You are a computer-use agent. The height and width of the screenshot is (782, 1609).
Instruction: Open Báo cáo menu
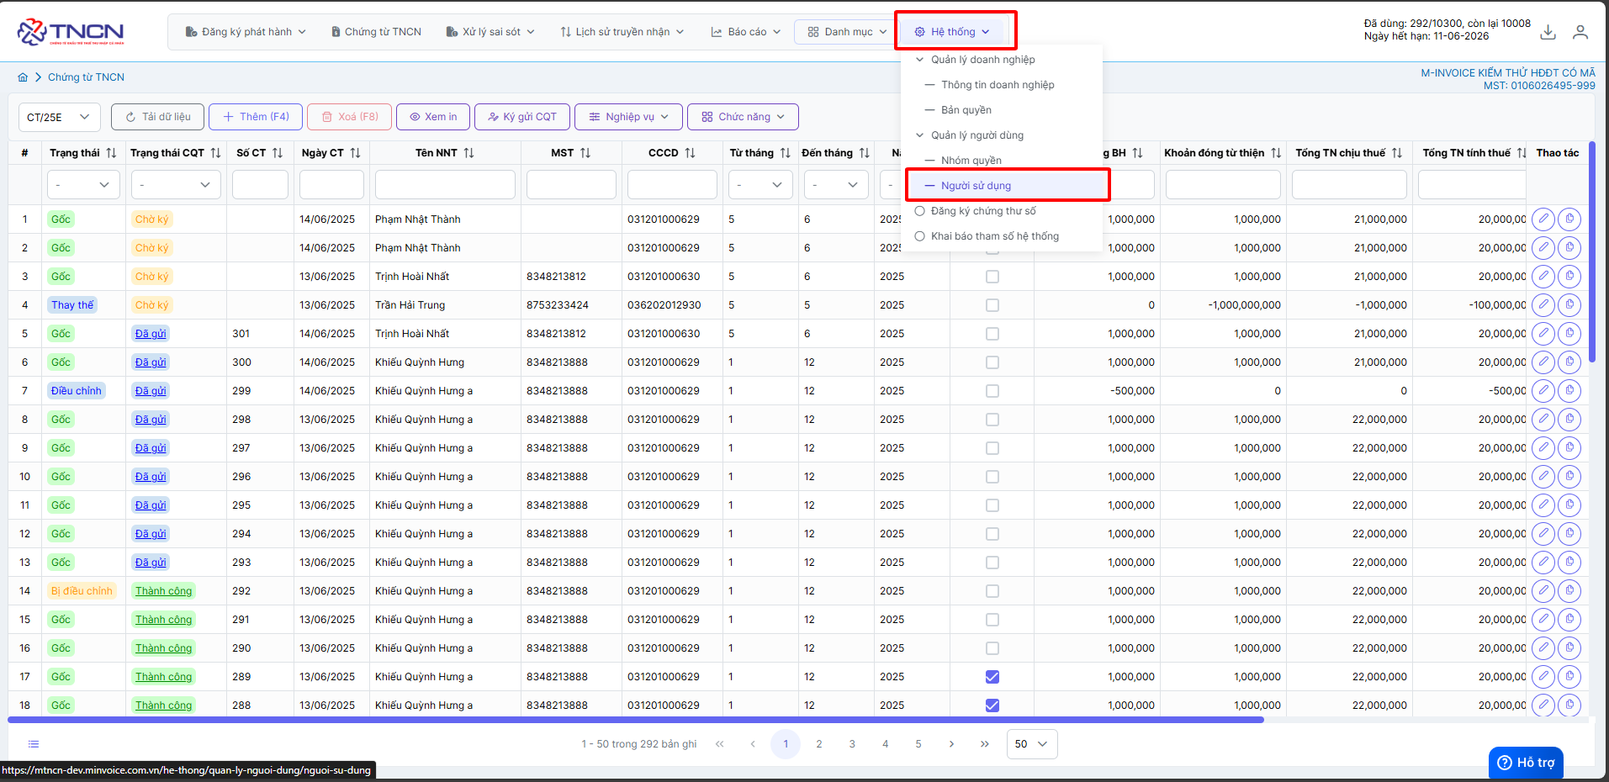pyautogui.click(x=746, y=32)
